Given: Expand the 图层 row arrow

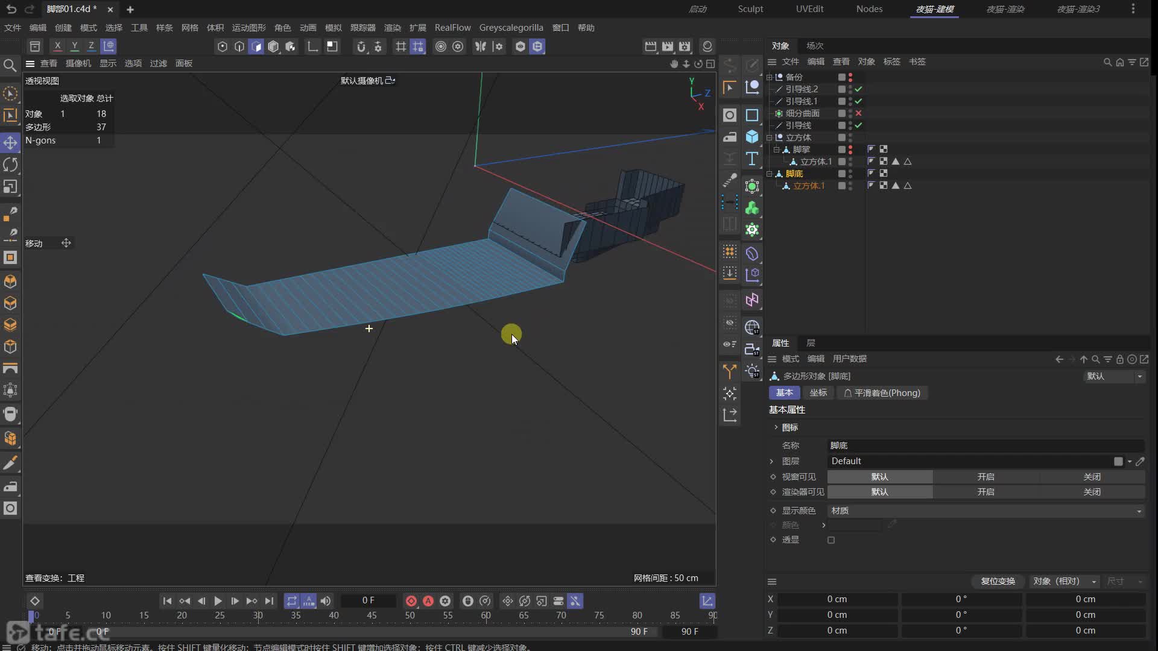Looking at the screenshot, I should pos(771,461).
